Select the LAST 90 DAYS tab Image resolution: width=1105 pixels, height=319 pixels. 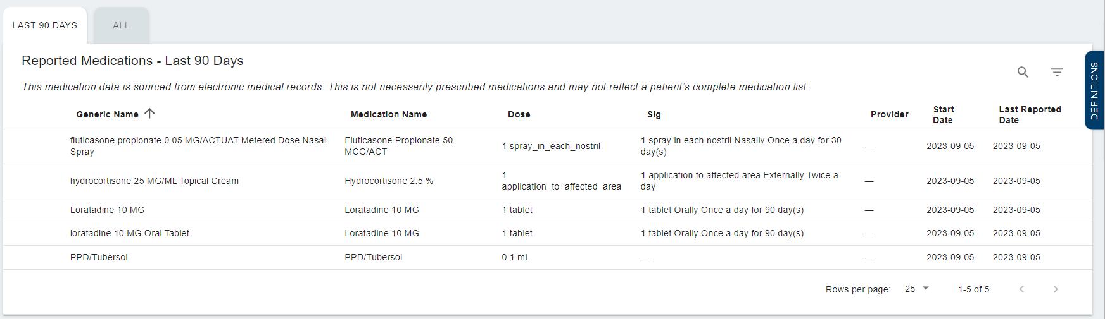45,26
